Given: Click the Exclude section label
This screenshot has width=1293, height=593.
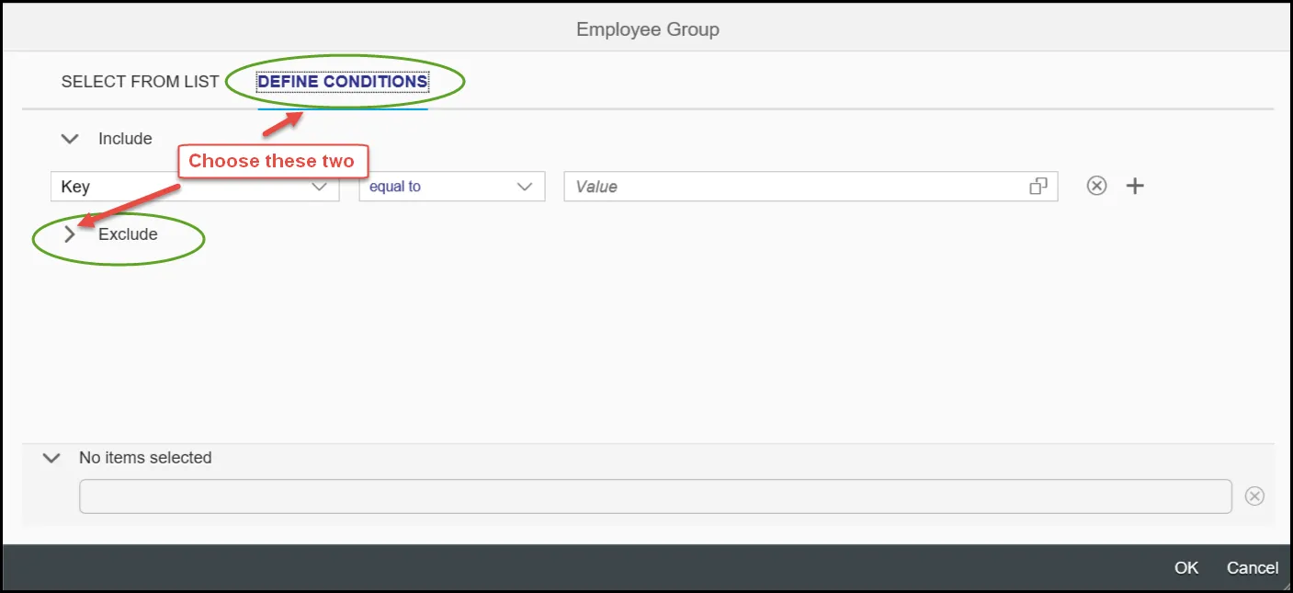Looking at the screenshot, I should [128, 234].
